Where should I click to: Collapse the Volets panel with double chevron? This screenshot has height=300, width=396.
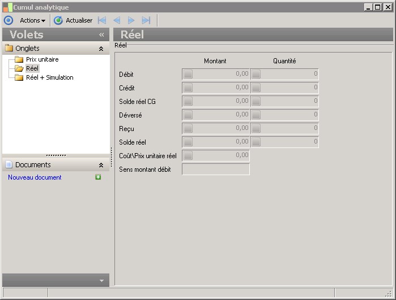(101, 35)
